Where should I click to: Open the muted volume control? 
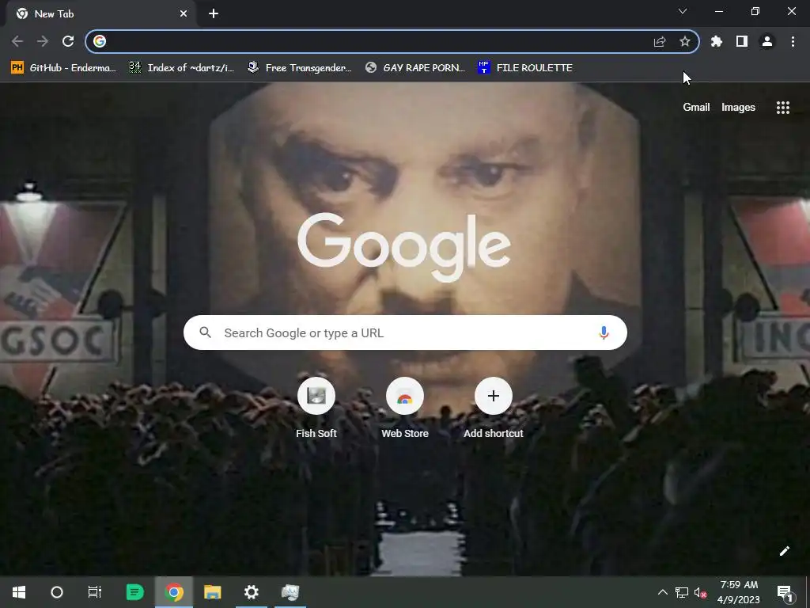click(701, 592)
